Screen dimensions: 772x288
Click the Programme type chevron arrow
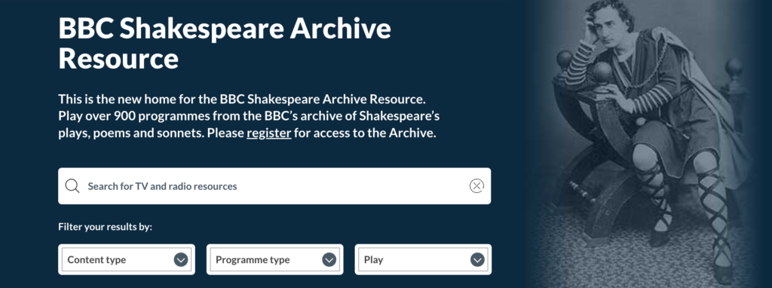tap(329, 260)
